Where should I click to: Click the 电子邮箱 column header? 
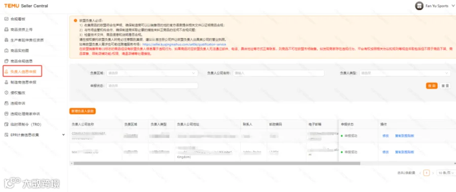[315, 124]
